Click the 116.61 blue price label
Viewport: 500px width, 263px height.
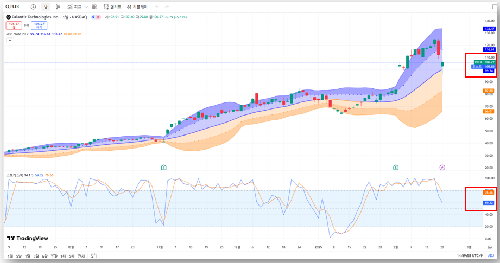click(490, 49)
